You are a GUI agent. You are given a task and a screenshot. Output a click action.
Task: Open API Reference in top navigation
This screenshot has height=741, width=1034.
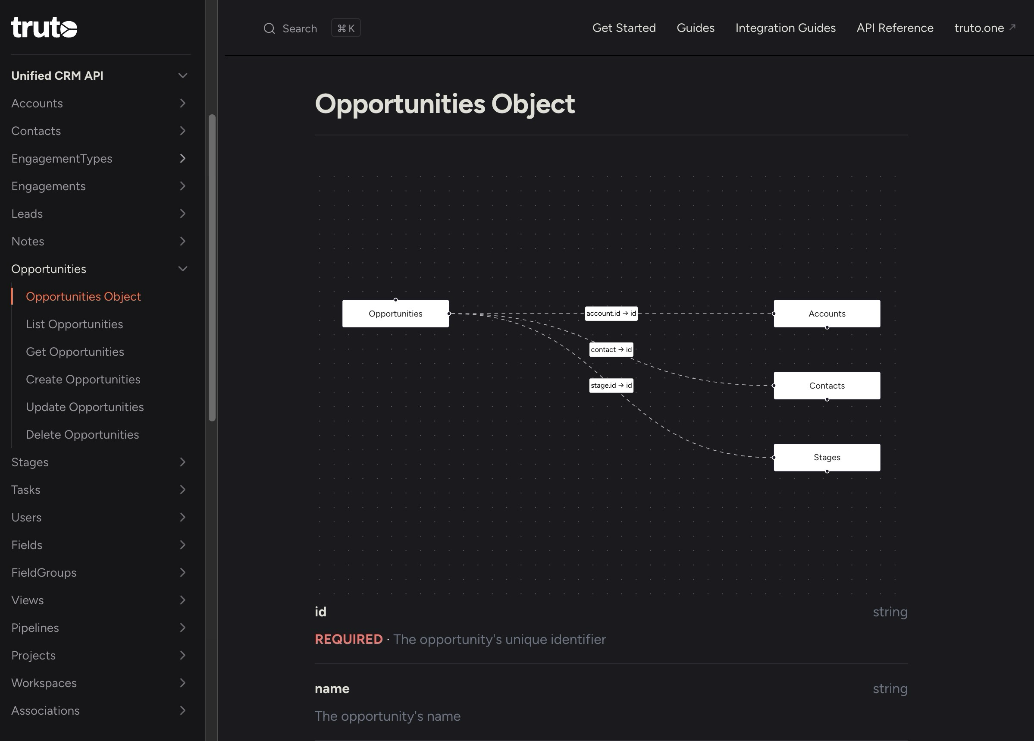pyautogui.click(x=894, y=28)
